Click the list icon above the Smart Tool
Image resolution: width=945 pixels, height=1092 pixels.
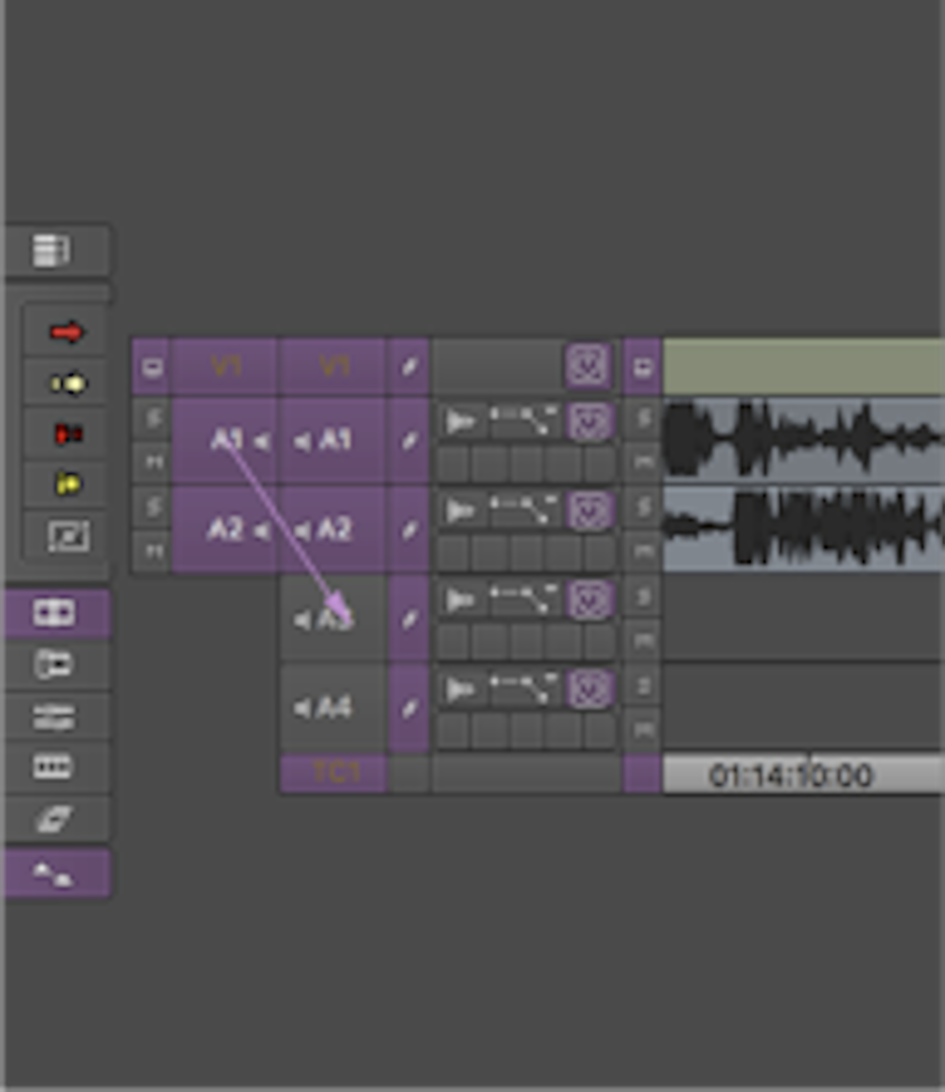[52, 251]
